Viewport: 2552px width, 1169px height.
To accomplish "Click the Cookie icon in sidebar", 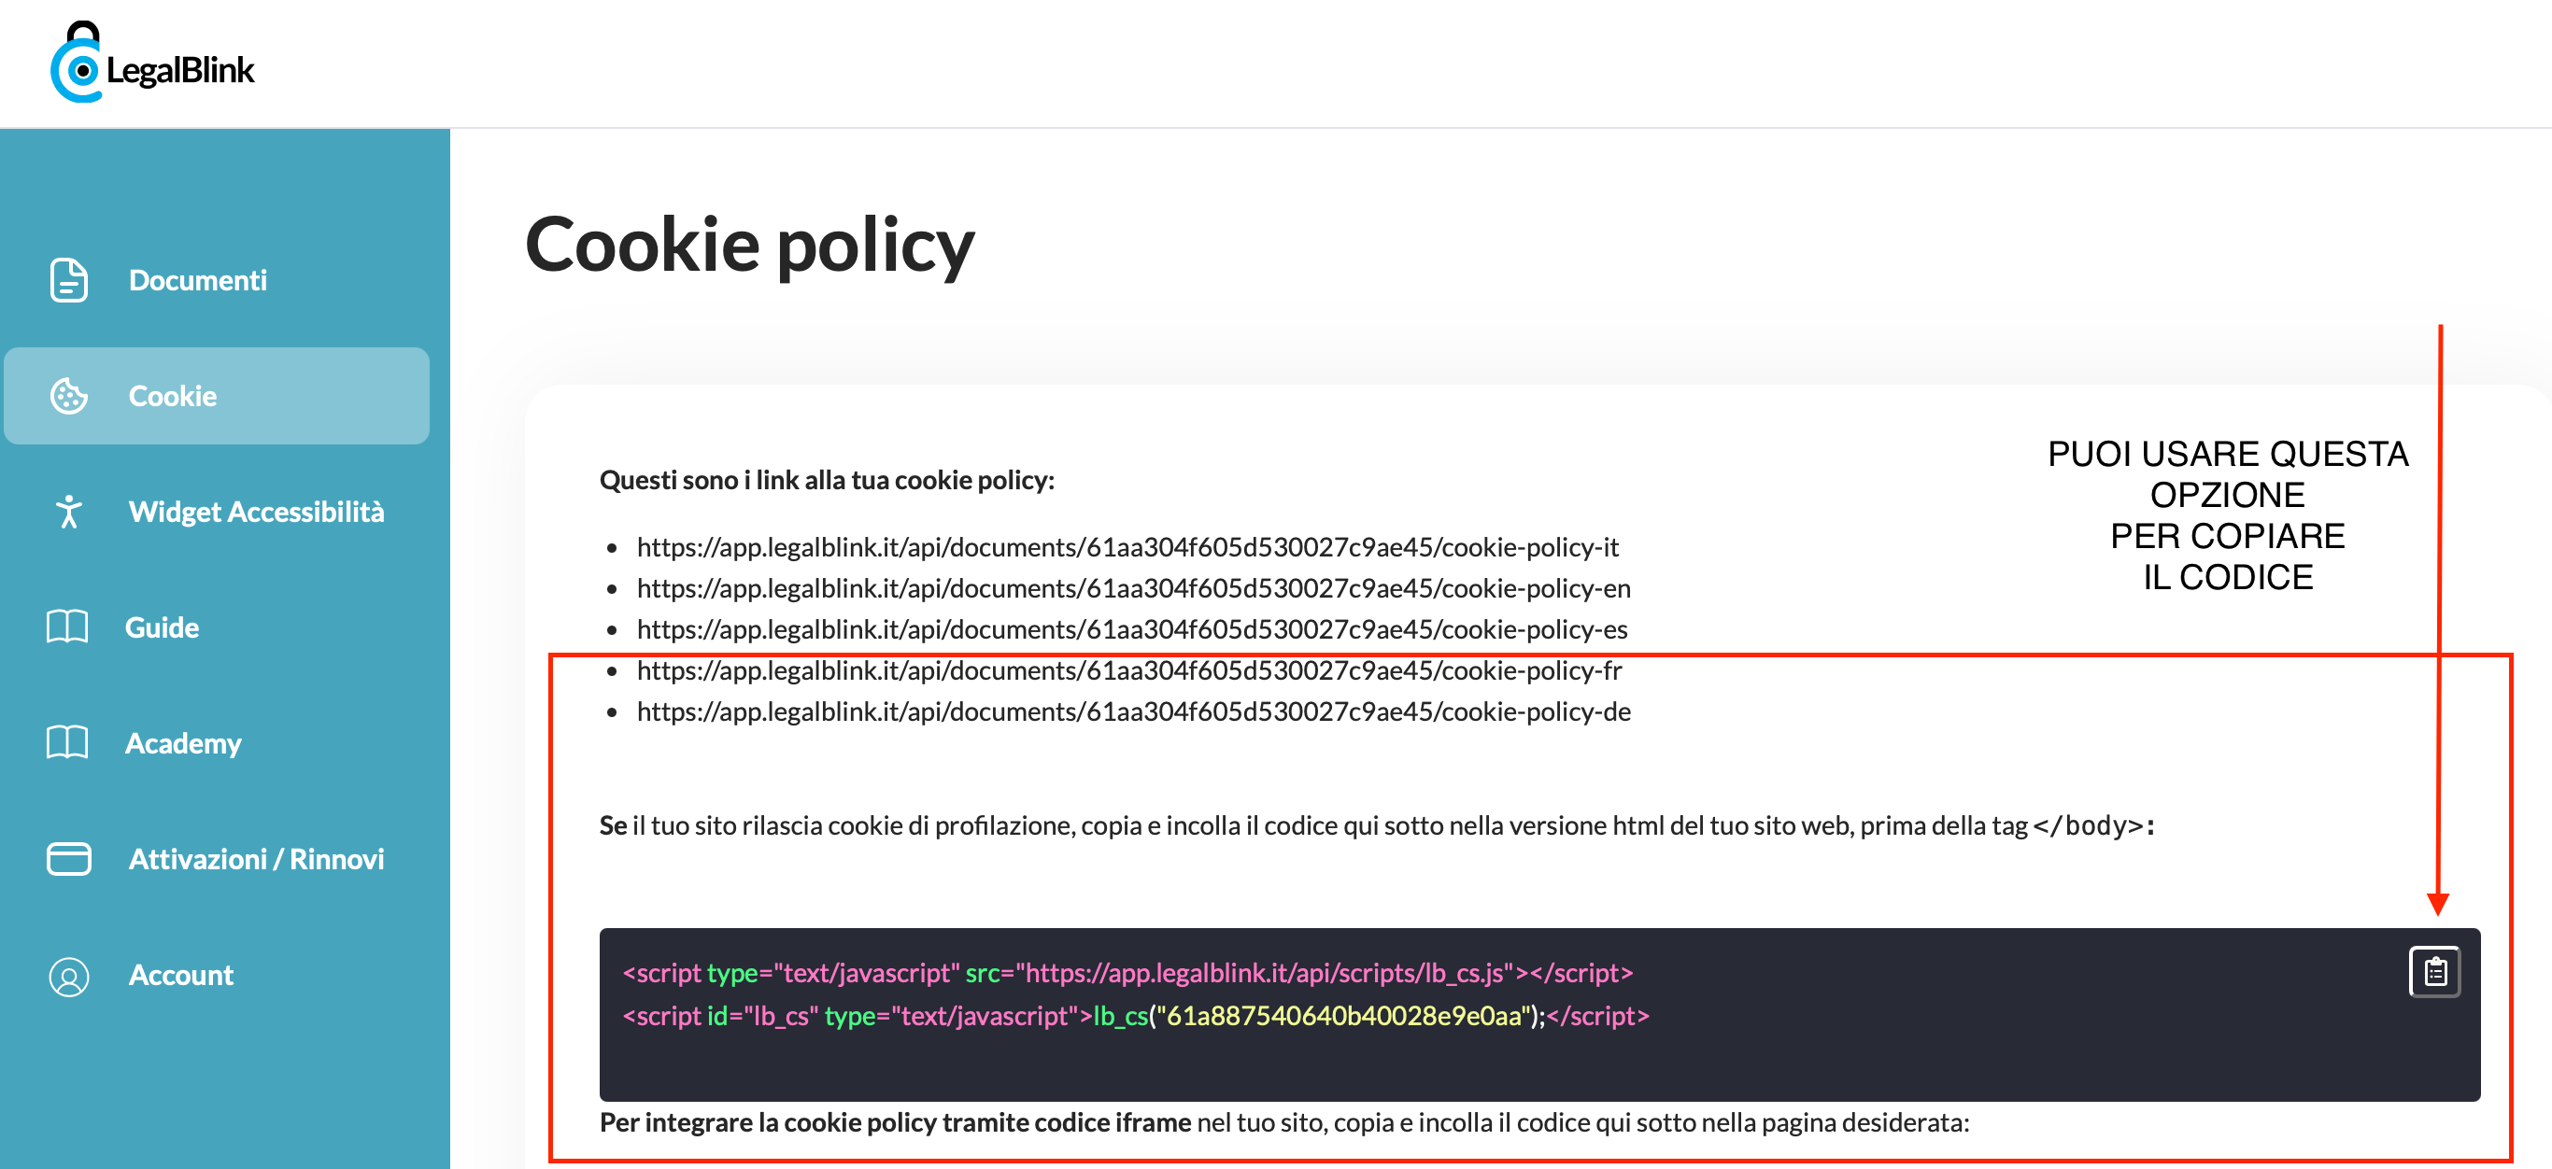I will tap(68, 396).
